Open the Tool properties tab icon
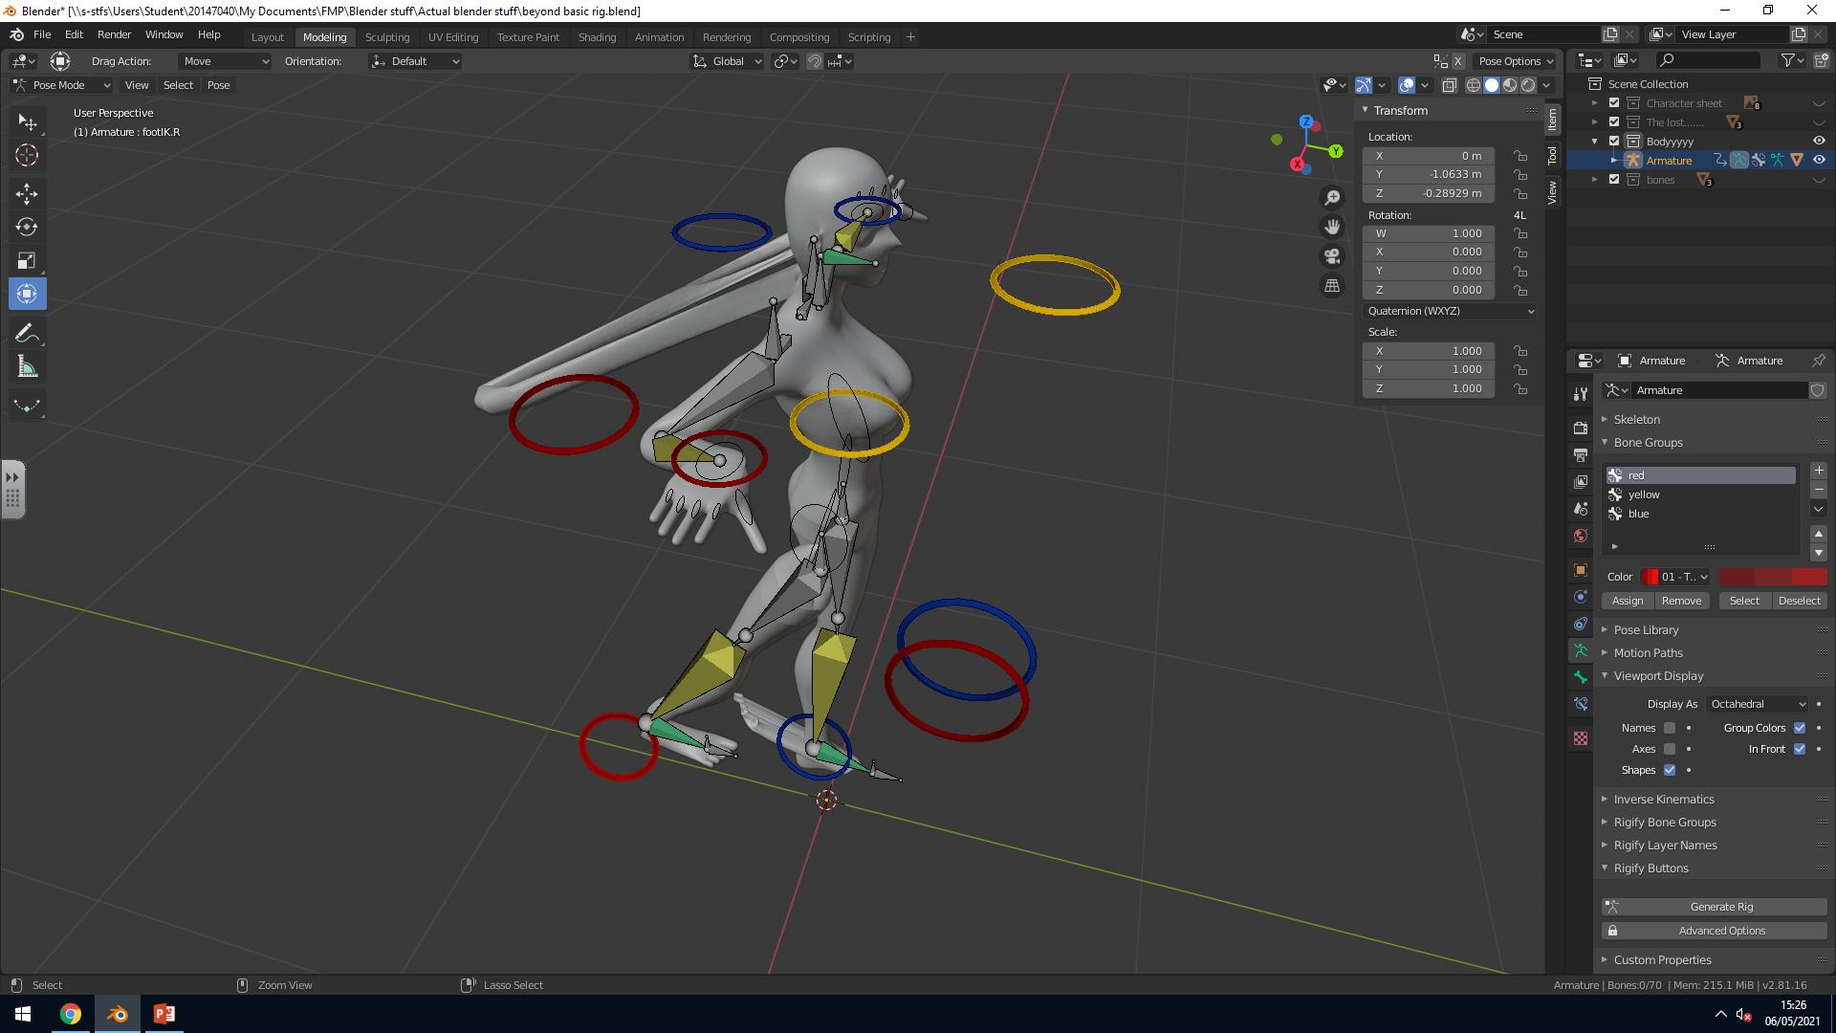This screenshot has height=1033, width=1836. 1581,394
